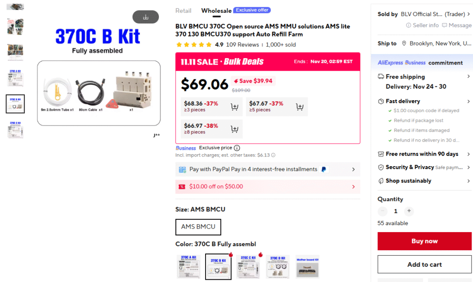Expand Free returns within 90 days
Screen dimensions: 473x282
(x=468, y=154)
